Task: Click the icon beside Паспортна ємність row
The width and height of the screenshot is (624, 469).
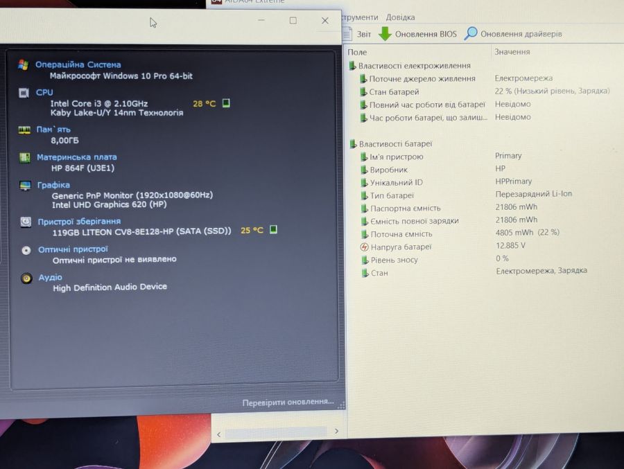Action: [x=365, y=209]
